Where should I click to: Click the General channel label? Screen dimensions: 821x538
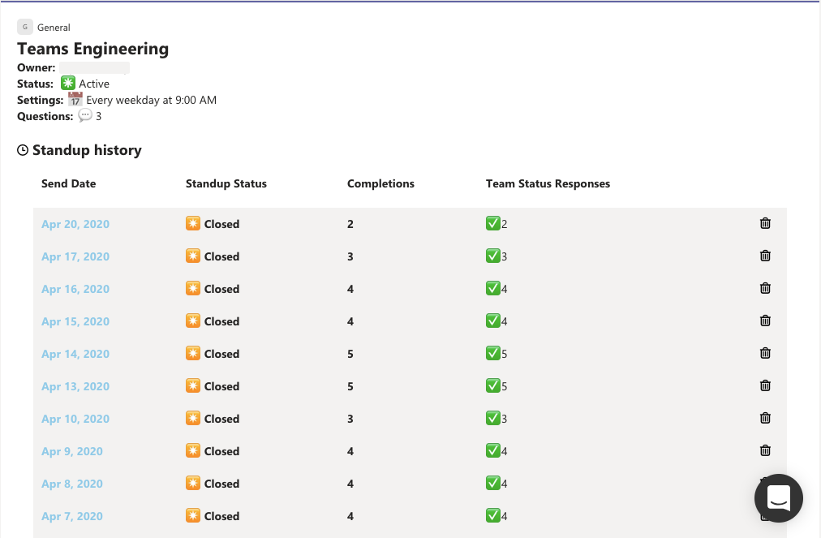54,28
